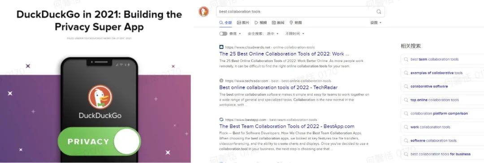
Task: Open 'The 25 Best Online Collaboration Tools of 2022' result
Action: (x=284, y=54)
